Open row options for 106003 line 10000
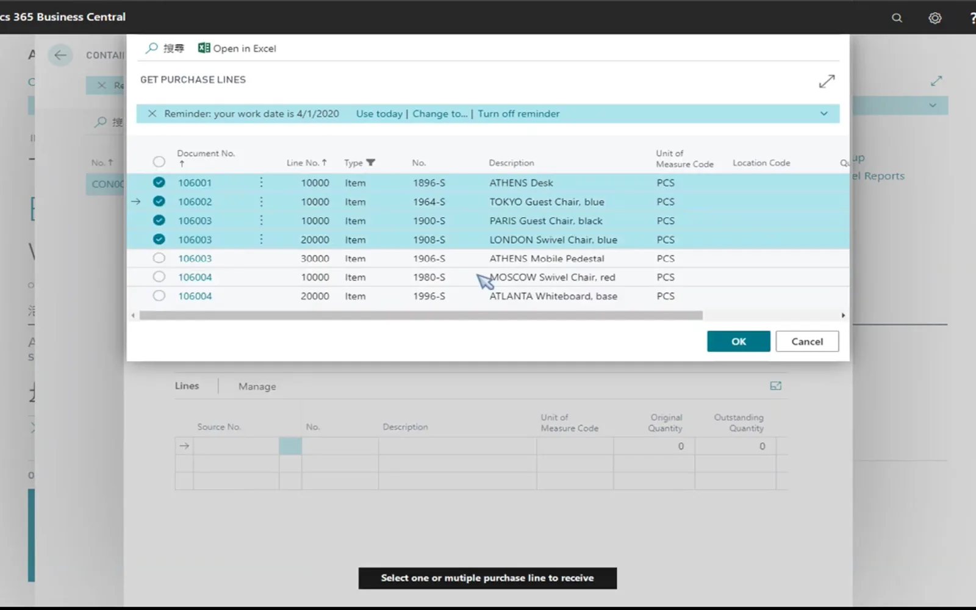Screen dimensions: 976x610 261,220
